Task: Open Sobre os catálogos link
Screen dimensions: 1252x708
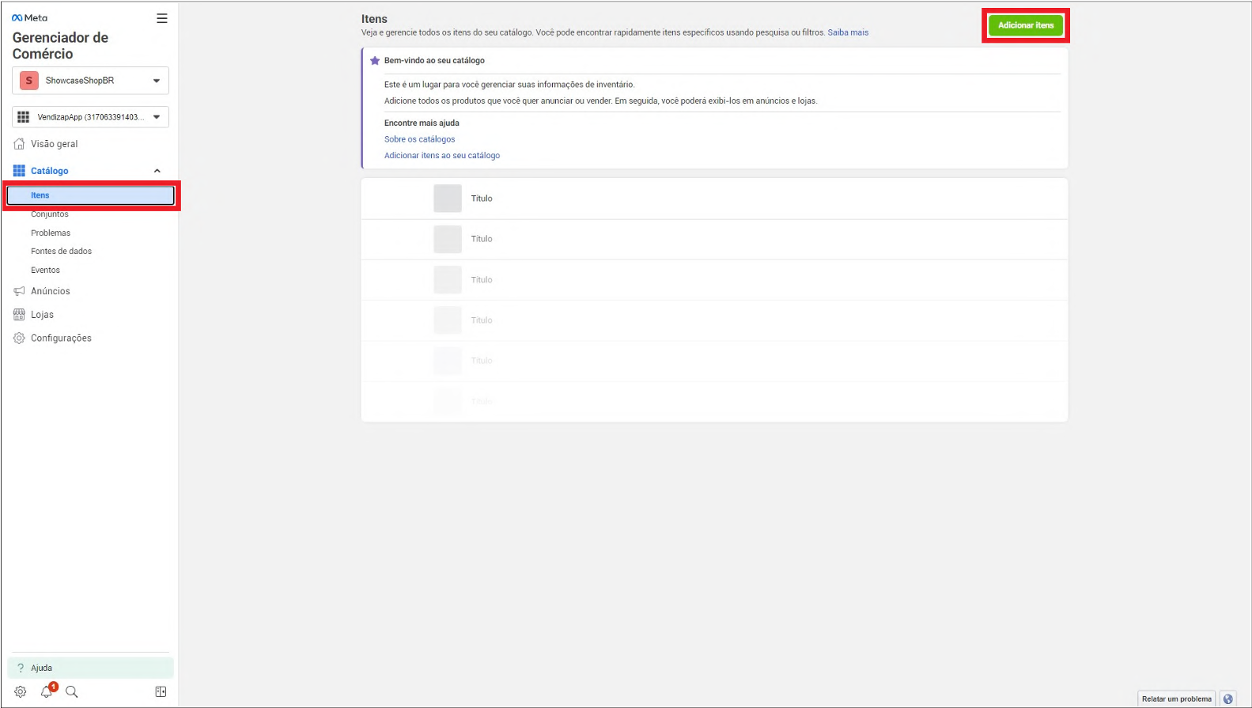Action: tap(419, 139)
